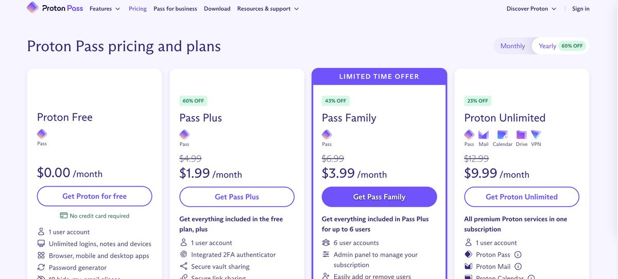Open the Resources & support dropdown
Image resolution: width=618 pixels, height=279 pixels.
[x=268, y=9]
